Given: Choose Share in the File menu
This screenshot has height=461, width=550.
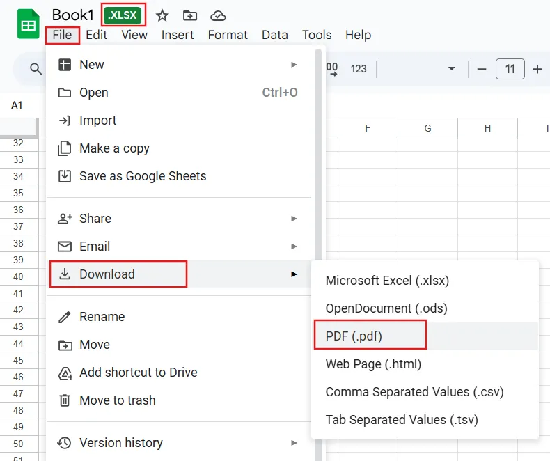Looking at the screenshot, I should (x=178, y=219).
